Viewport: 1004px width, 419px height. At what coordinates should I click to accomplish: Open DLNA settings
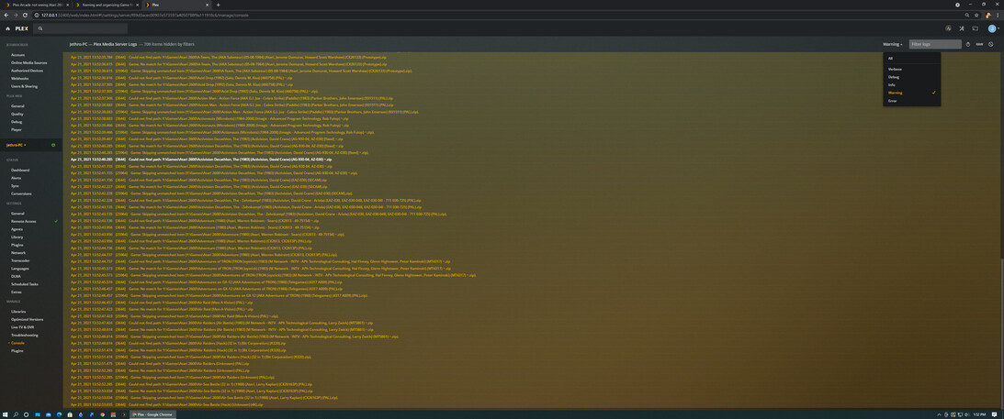coord(16,276)
